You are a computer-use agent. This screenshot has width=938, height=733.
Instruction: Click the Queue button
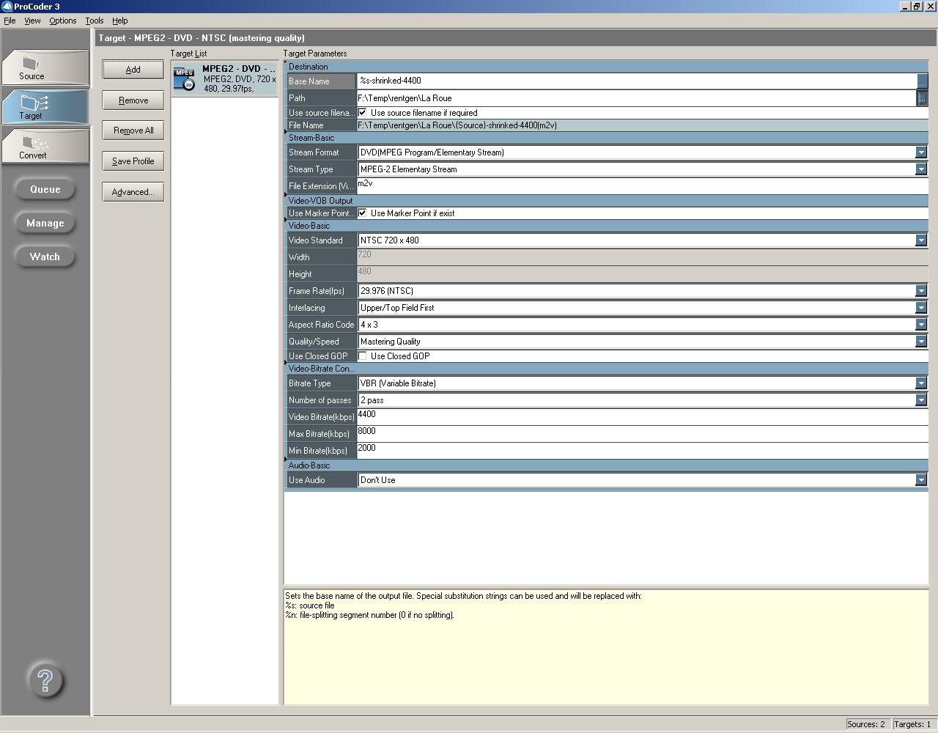[x=45, y=189]
